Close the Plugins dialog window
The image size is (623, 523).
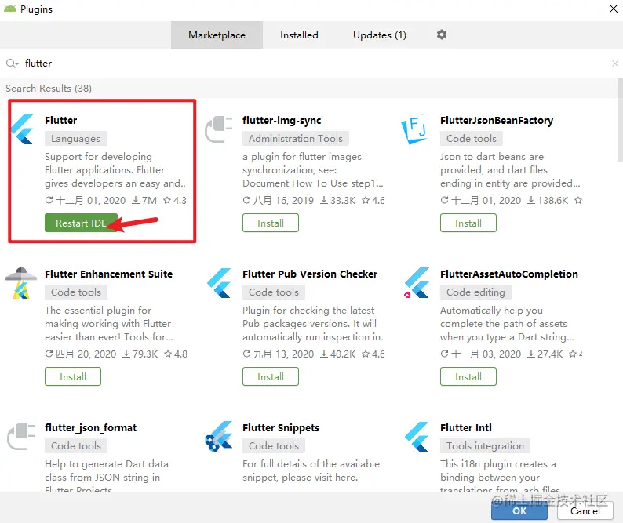(614, 9)
